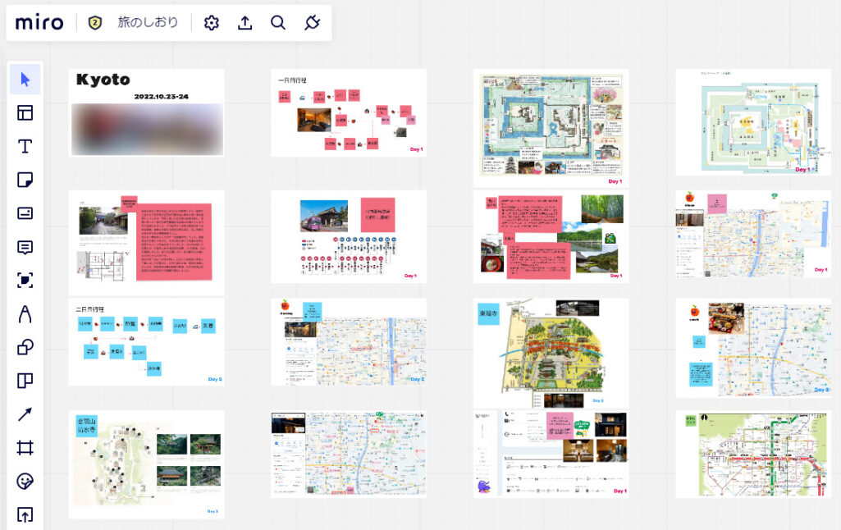This screenshot has height=530, width=841.
Task: Open board settings gear icon
Action: [212, 22]
